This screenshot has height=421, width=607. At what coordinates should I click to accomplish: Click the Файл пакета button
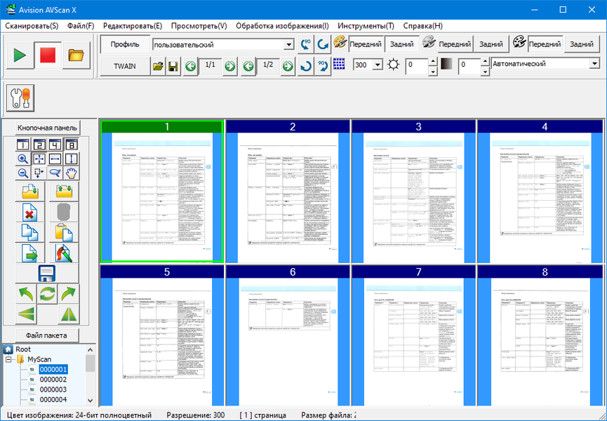coord(46,335)
